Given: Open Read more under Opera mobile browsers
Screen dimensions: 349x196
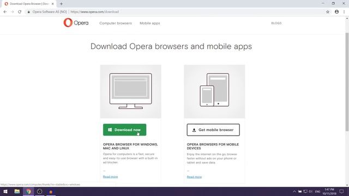Looking at the screenshot, I should pos(194,177).
